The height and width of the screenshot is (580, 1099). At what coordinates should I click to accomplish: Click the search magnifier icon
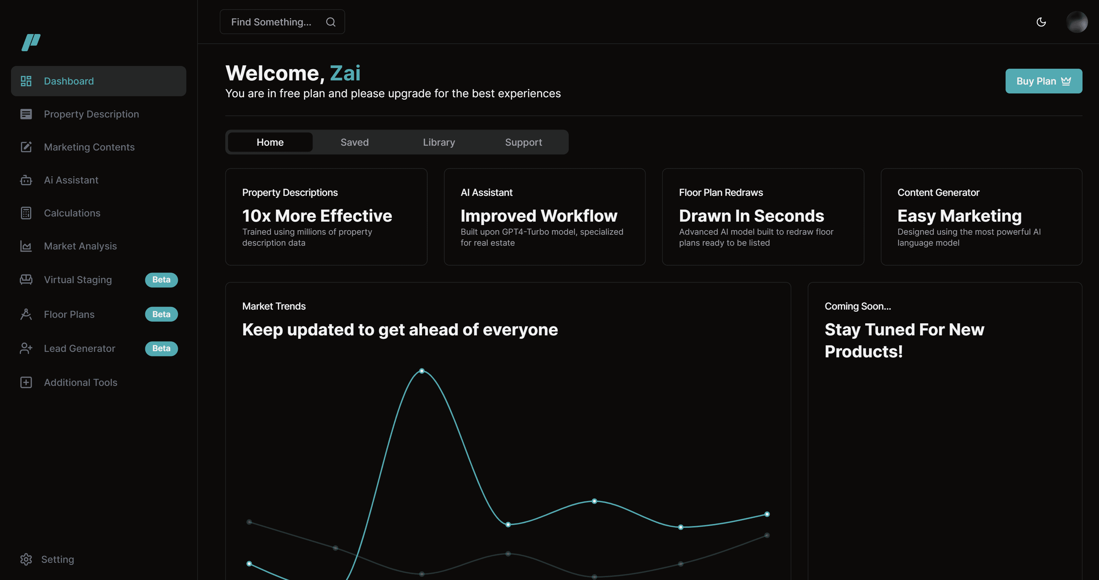click(x=331, y=22)
